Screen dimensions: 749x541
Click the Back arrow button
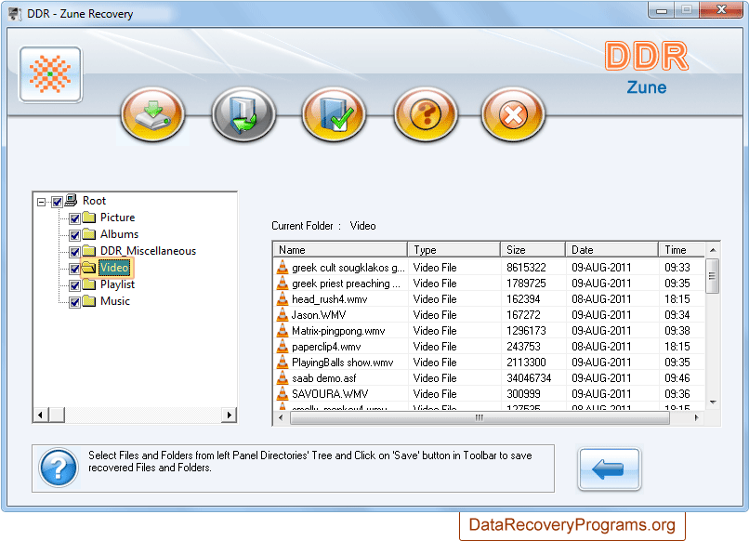[x=609, y=468]
